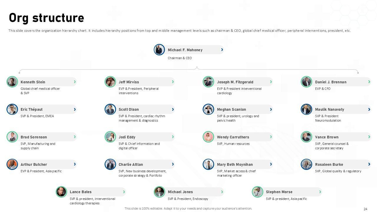Expand the arrow next to Jeff Mirviss

[x=173, y=82]
